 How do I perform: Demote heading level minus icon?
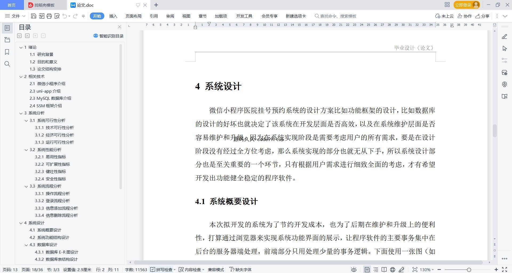pos(43,36)
